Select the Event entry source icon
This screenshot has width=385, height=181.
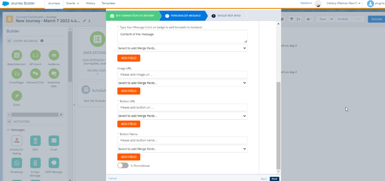coord(17,96)
